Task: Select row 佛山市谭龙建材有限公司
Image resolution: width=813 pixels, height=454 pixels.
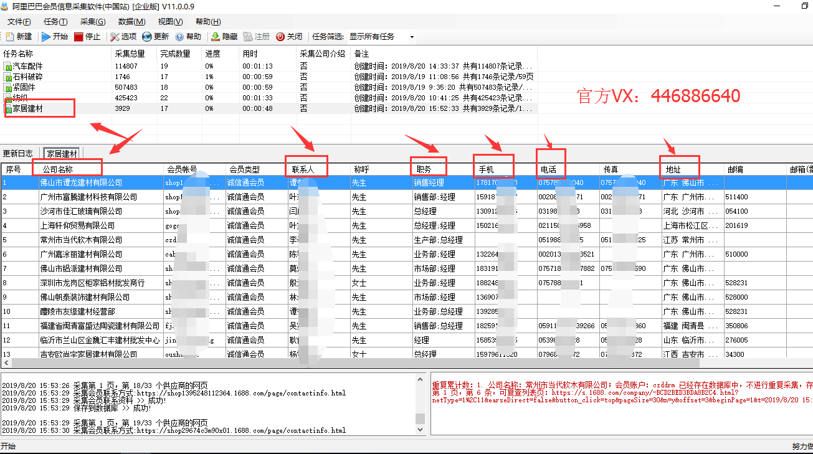Action: pyautogui.click(x=406, y=182)
